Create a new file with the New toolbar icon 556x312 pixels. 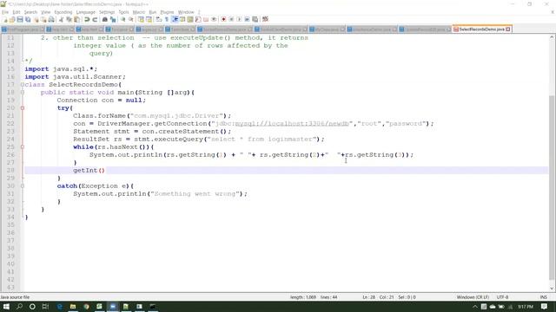[x=4, y=19]
